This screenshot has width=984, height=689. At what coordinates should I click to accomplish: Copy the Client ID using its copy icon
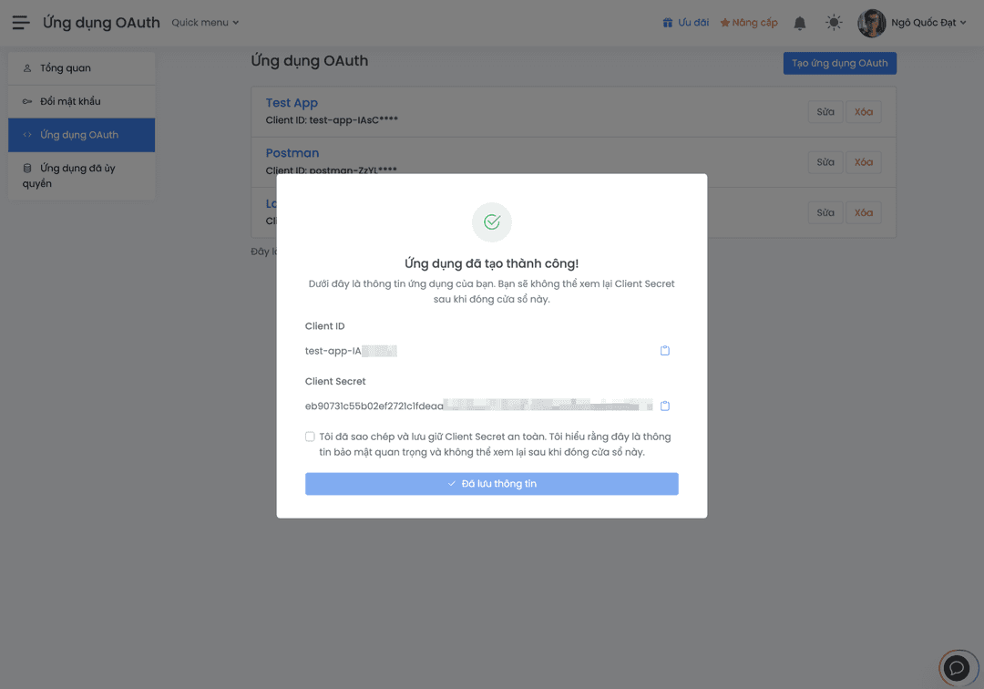point(664,350)
